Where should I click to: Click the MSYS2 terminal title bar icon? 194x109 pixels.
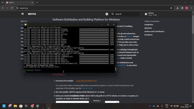click(x=25, y=25)
